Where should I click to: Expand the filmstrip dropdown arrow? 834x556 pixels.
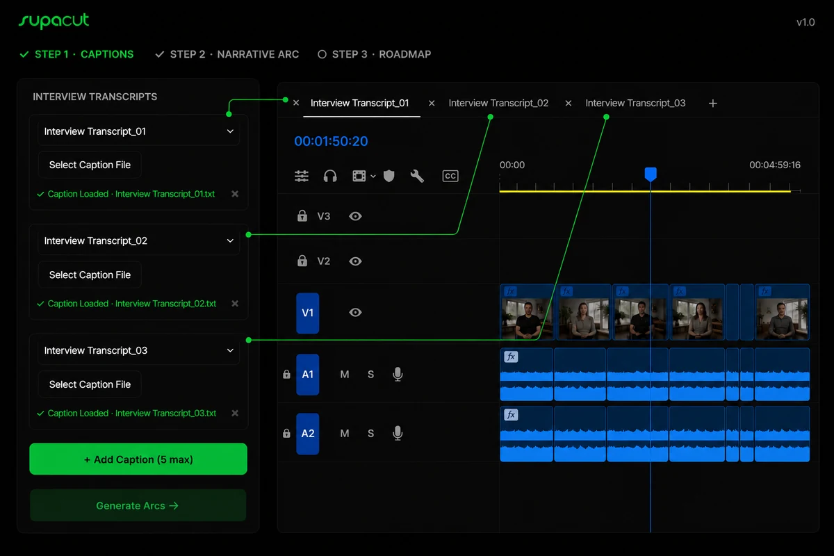pos(373,177)
